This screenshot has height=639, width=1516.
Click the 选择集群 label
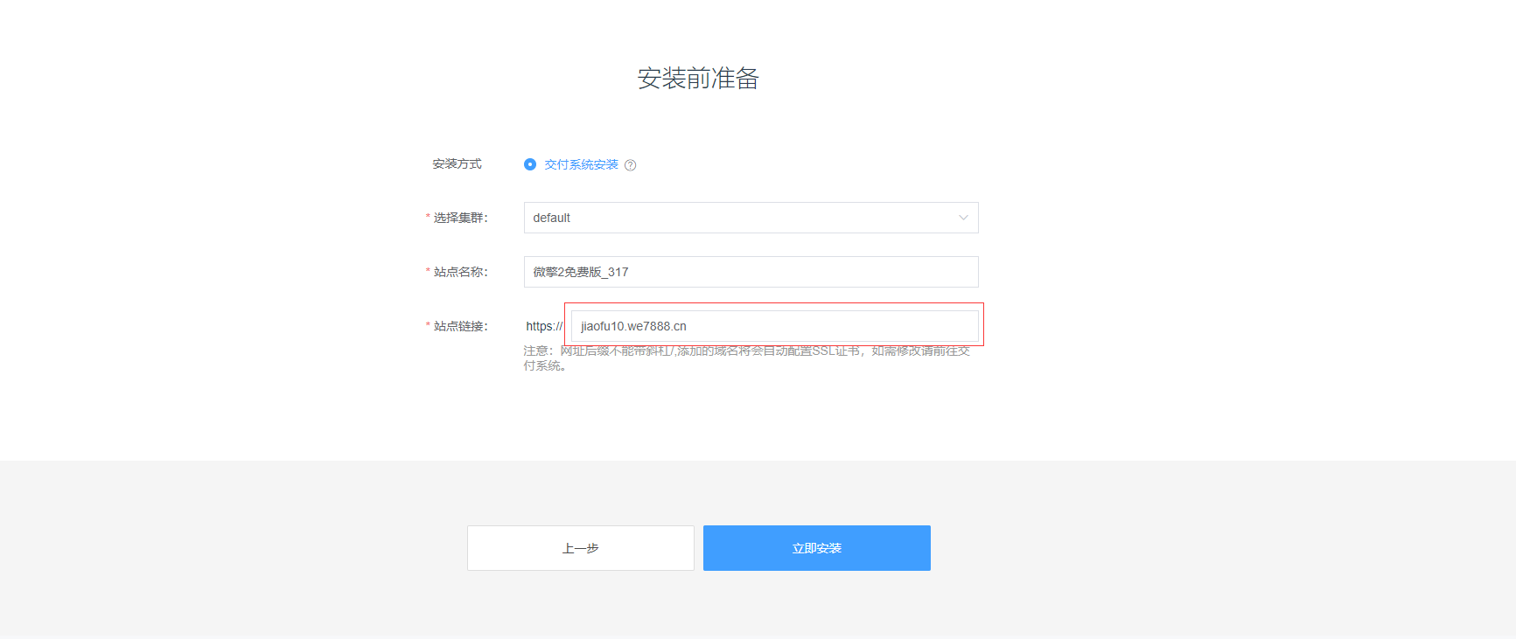tap(460, 218)
